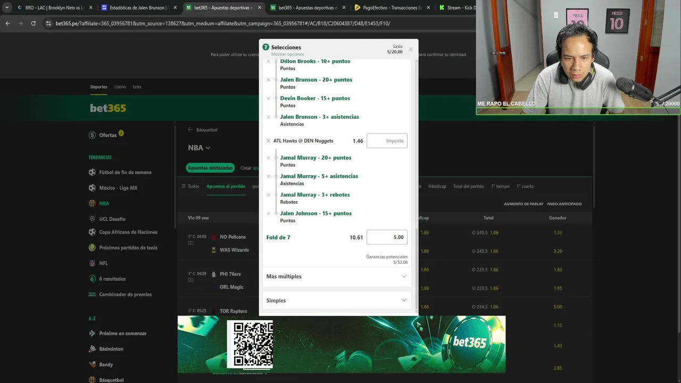681x383 pixels.
Task: Click Mostrar opciones link
Action: pyautogui.click(x=287, y=54)
